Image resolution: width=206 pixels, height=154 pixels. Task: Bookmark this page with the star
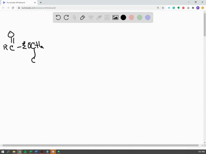163,8
